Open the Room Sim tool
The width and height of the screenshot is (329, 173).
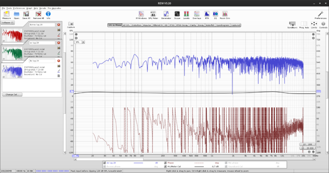pos(224,15)
